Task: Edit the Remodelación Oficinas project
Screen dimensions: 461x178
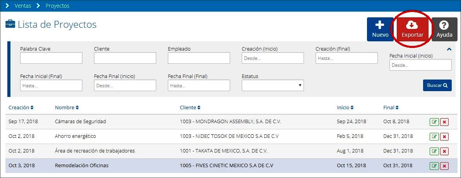Action: [434, 166]
